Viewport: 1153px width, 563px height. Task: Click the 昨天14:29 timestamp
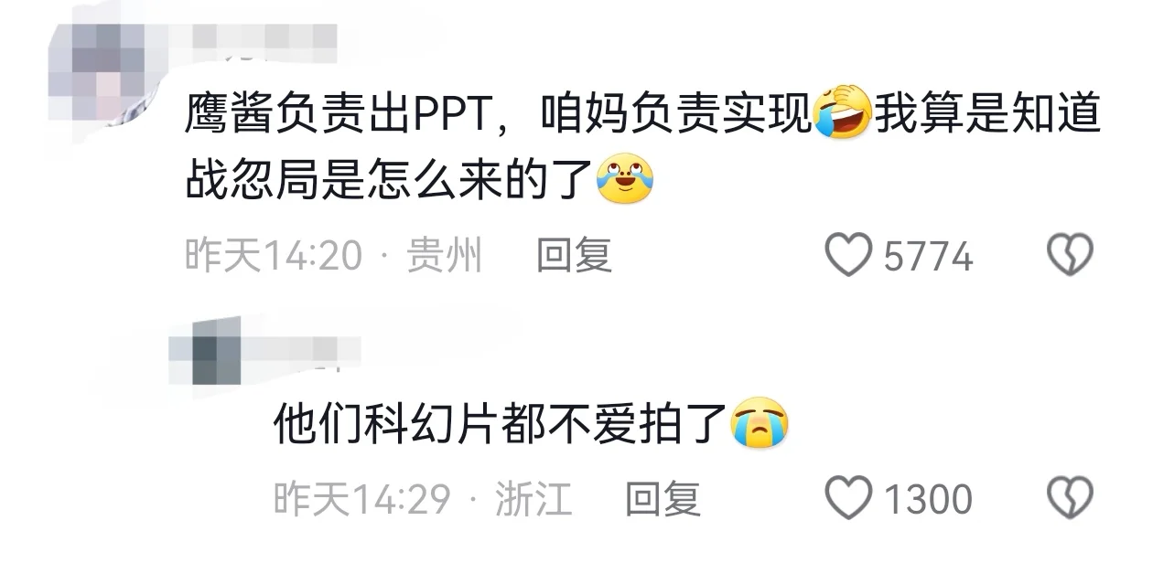click(x=362, y=499)
